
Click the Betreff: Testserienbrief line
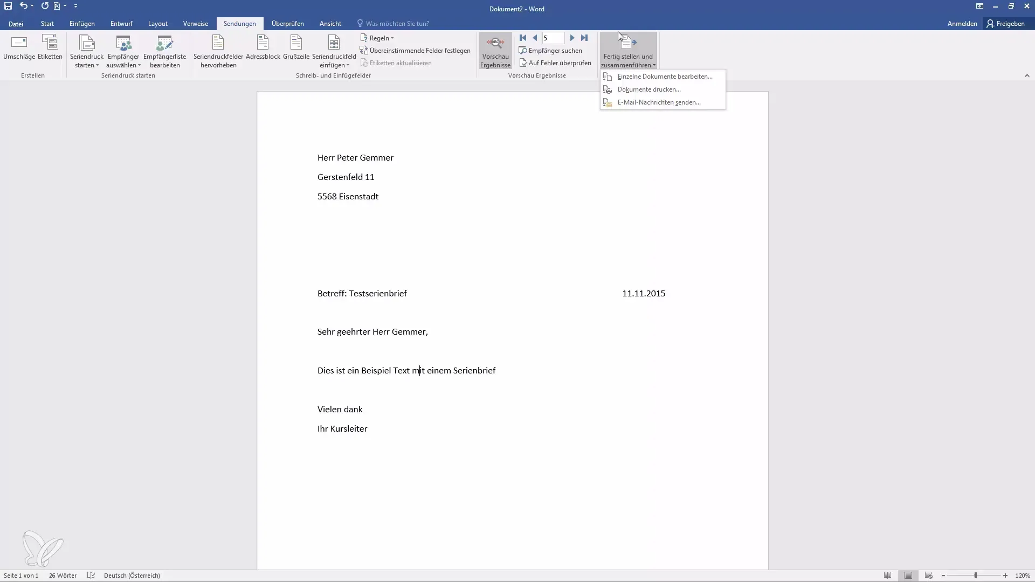(x=362, y=294)
